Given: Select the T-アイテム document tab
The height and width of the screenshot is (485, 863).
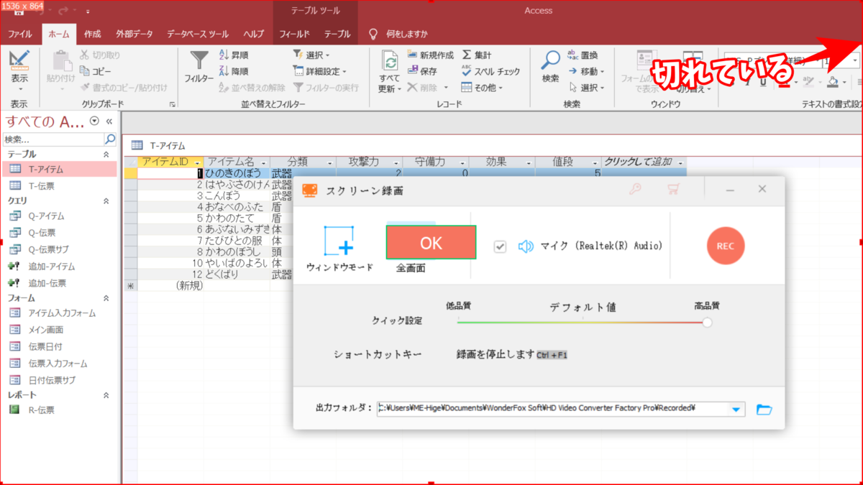Looking at the screenshot, I should tap(159, 145).
